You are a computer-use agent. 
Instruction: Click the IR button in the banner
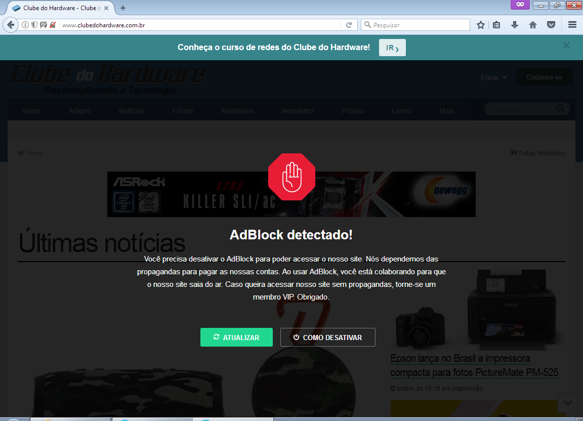(392, 48)
